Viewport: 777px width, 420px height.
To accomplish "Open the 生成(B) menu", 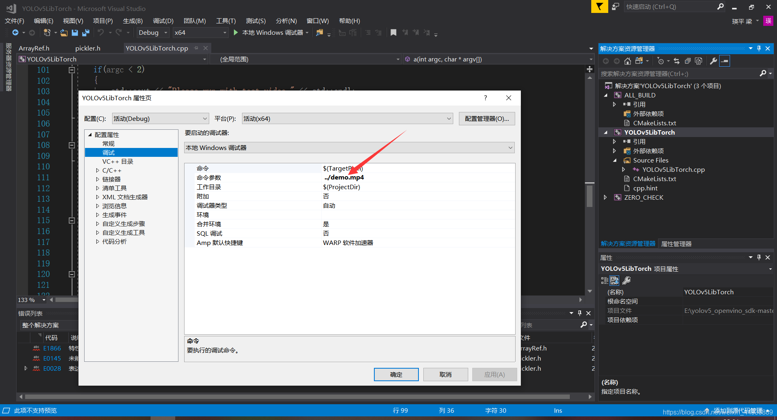I will point(133,21).
